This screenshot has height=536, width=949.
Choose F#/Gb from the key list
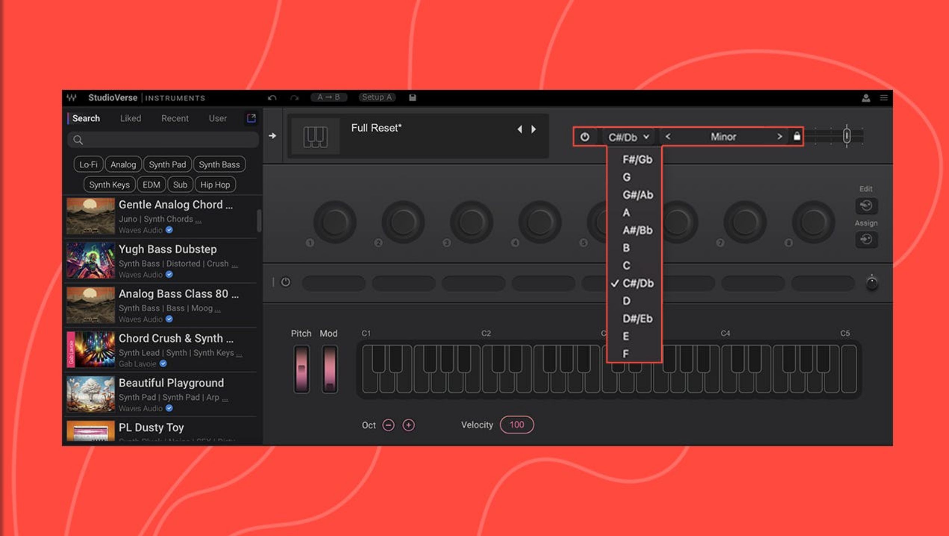[637, 160]
